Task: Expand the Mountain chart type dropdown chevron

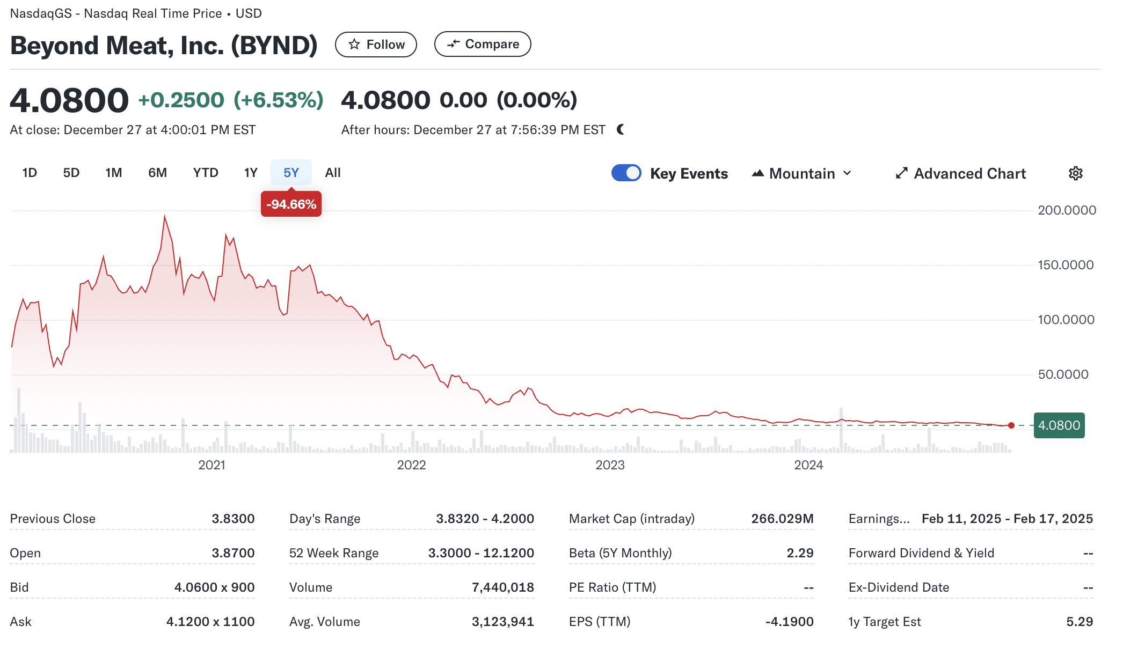Action: (x=847, y=173)
